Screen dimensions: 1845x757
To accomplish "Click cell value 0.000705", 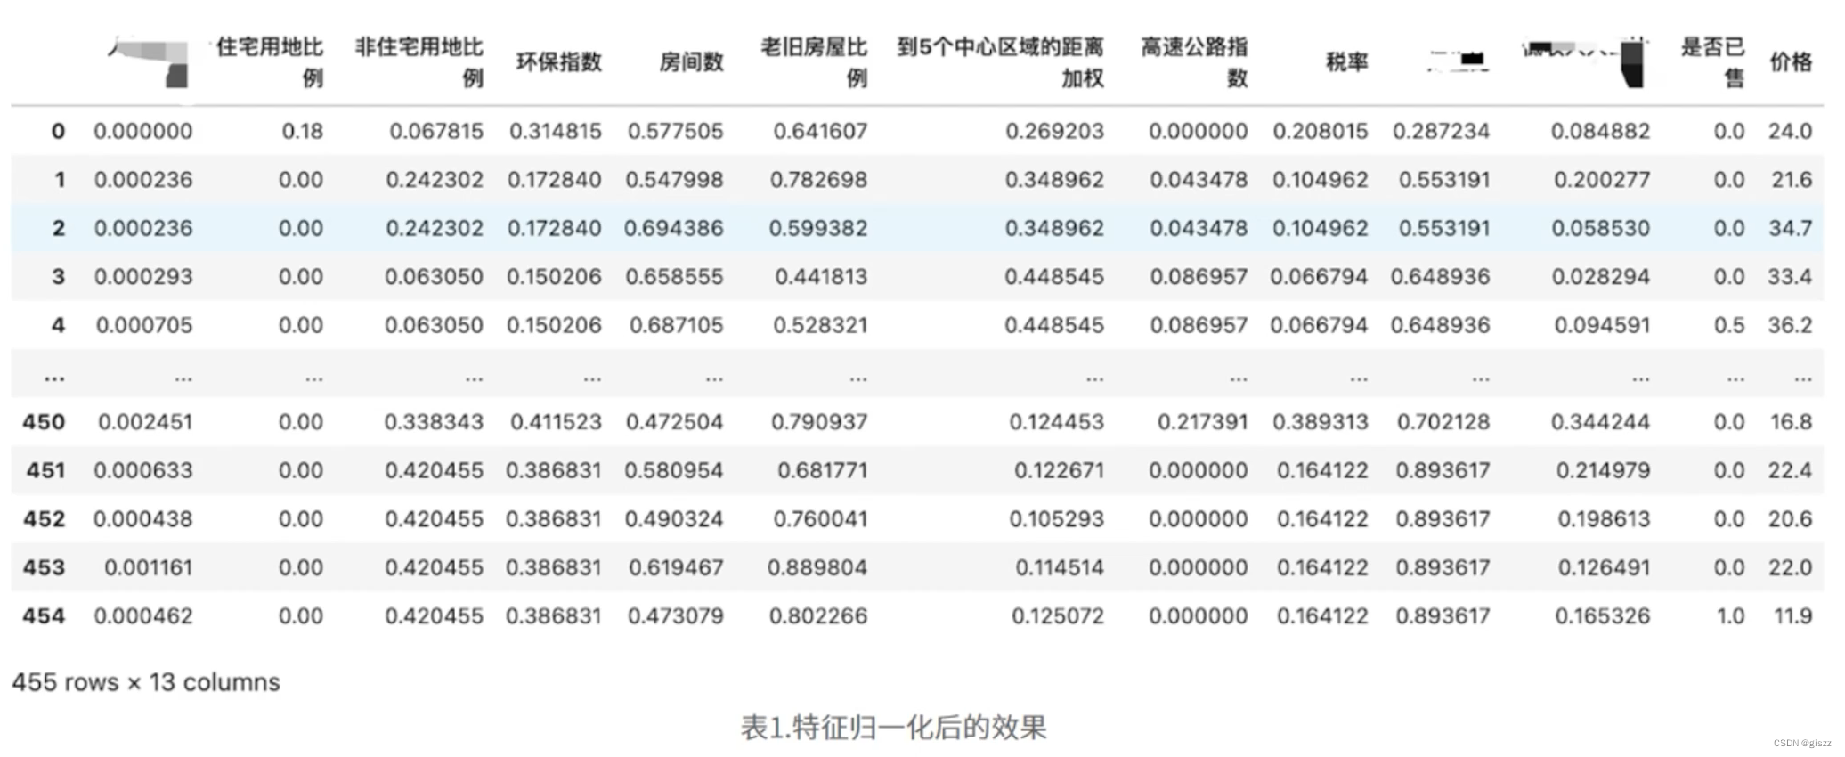I will click(x=144, y=326).
